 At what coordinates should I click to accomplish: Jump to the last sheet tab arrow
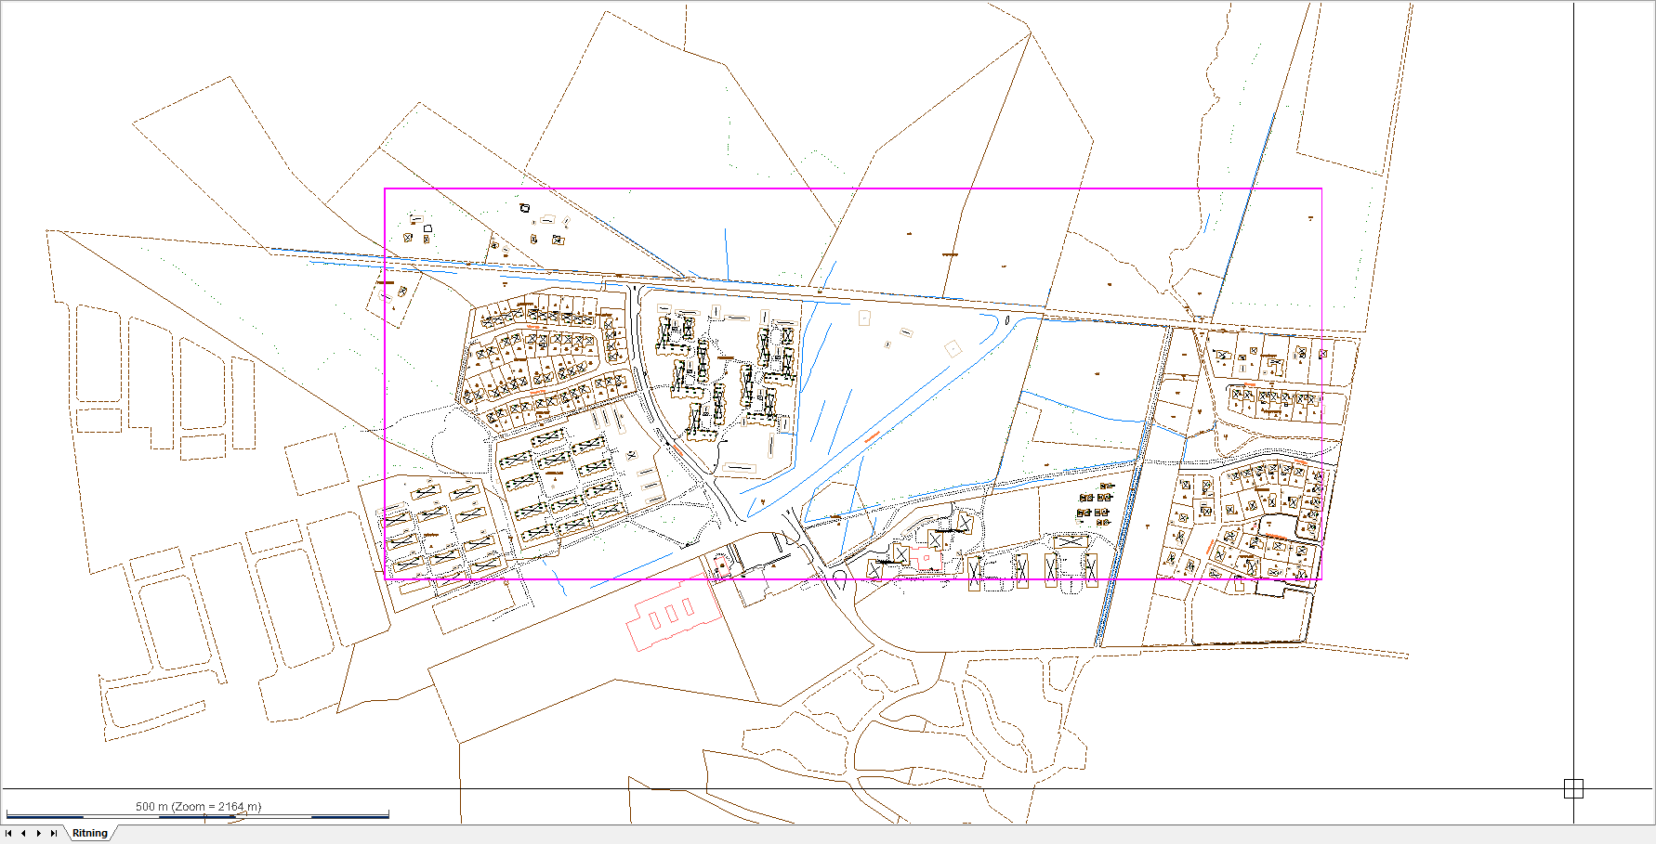[54, 833]
